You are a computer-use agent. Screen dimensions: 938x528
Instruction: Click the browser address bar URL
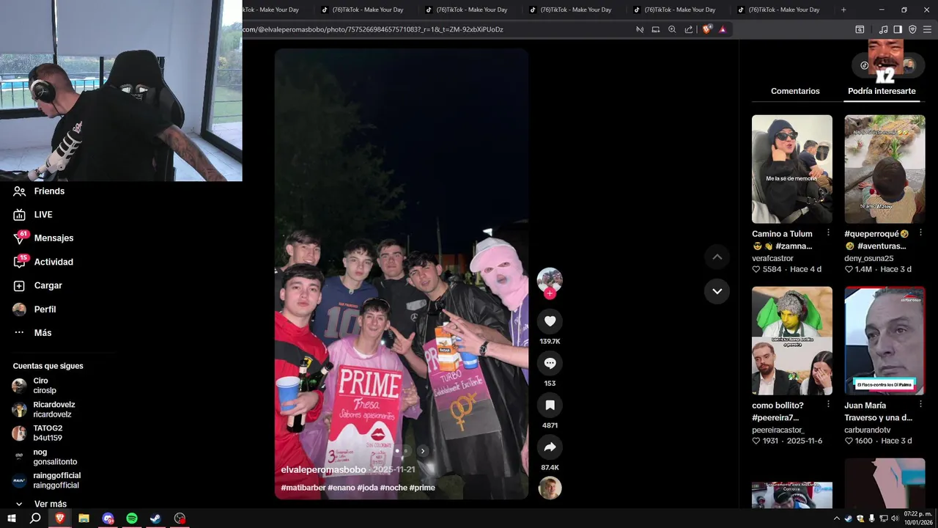pyautogui.click(x=373, y=29)
